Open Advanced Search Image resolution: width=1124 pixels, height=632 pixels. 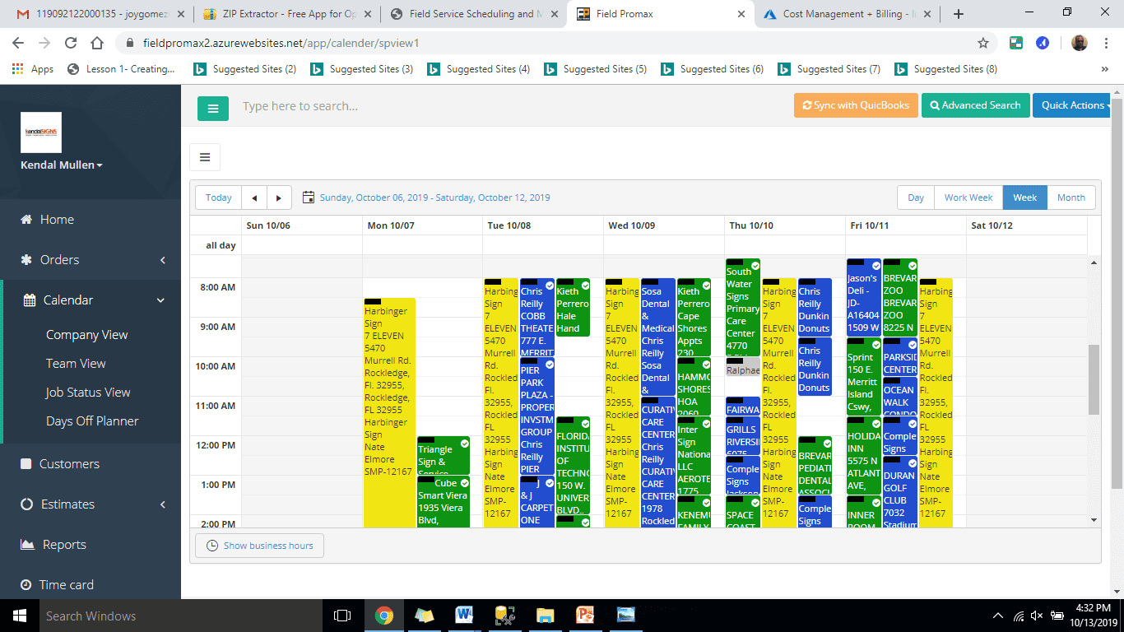pyautogui.click(x=976, y=105)
